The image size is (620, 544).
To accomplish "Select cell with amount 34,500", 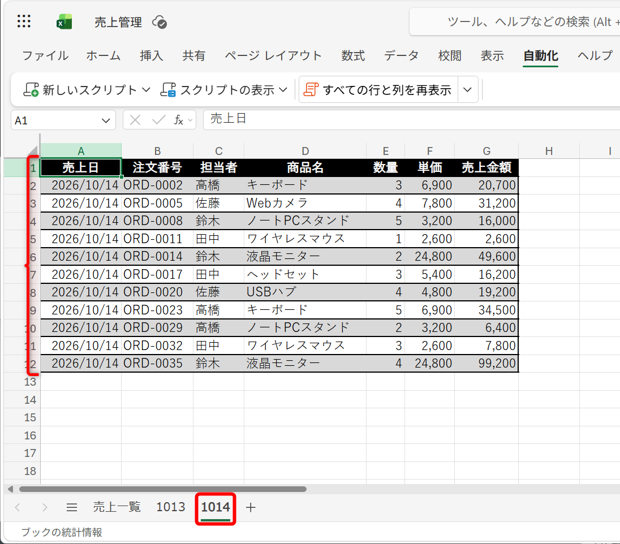I will pyautogui.click(x=486, y=310).
